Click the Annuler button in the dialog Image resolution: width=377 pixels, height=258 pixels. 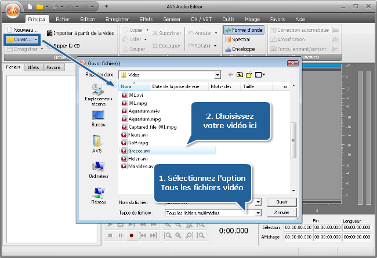point(282,212)
